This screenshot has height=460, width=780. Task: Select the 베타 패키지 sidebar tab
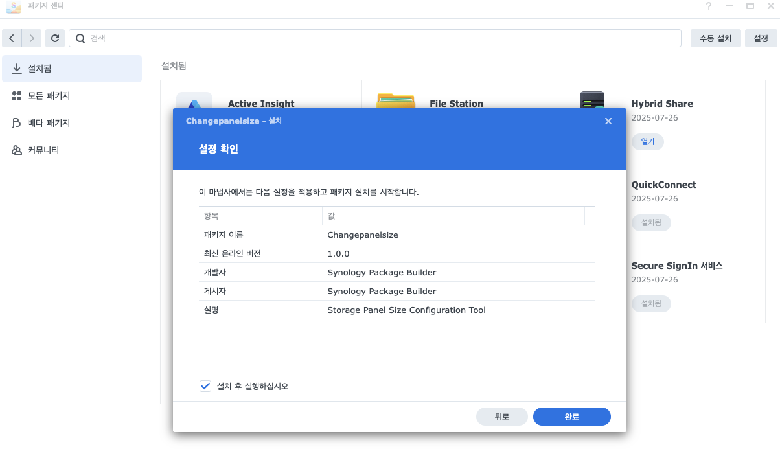tap(72, 123)
